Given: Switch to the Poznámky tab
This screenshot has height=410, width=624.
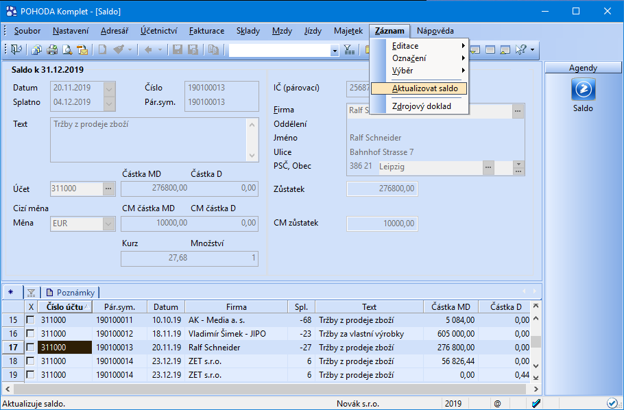Looking at the screenshot, I should point(71,293).
